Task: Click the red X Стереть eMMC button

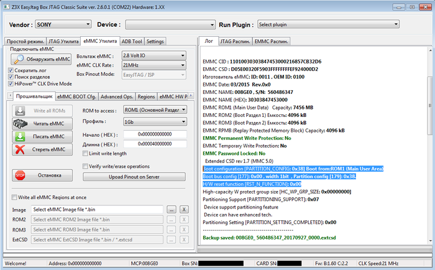Action: (42, 149)
